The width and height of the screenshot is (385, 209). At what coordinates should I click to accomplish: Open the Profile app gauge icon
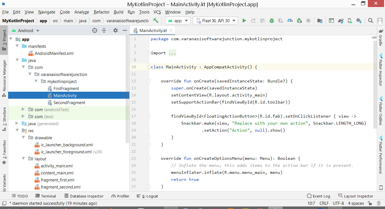[290, 21]
